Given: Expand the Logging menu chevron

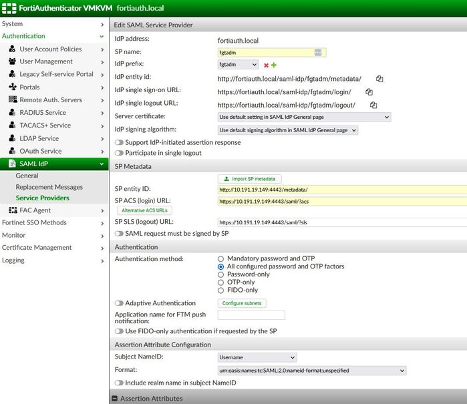Looking at the screenshot, I should point(102,261).
